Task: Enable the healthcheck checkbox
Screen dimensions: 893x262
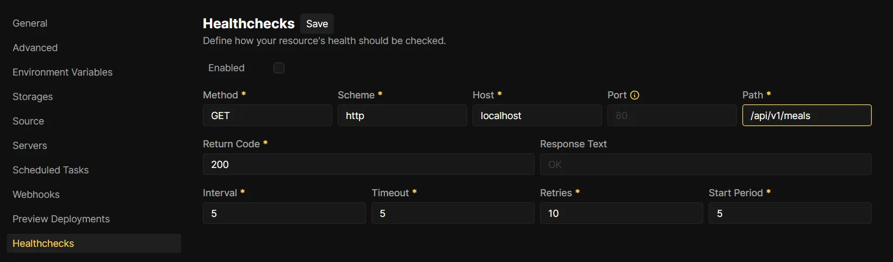Action: [279, 68]
